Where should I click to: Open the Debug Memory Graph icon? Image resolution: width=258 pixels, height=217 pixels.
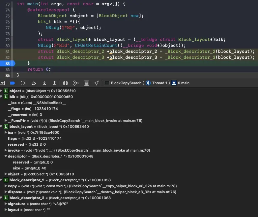[76, 83]
